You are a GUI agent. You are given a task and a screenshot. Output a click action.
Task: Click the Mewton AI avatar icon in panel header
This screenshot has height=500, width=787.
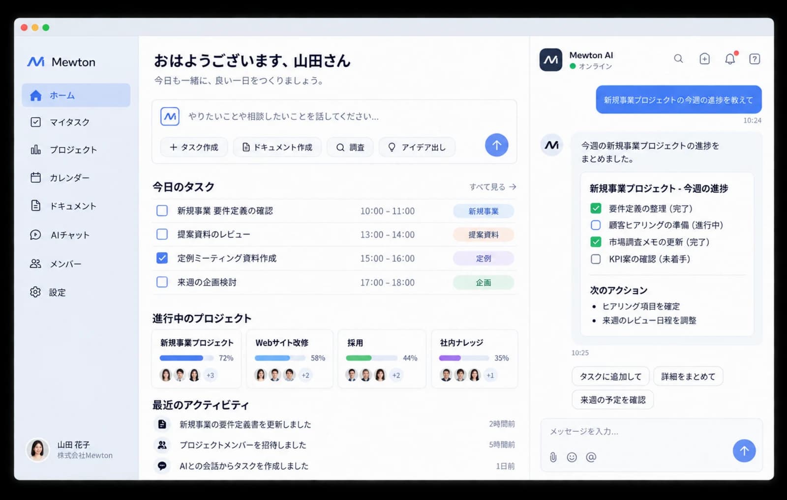pos(551,59)
